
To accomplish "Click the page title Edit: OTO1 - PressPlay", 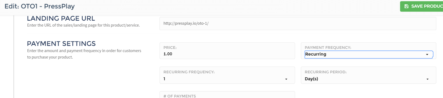I will point(40,6).
